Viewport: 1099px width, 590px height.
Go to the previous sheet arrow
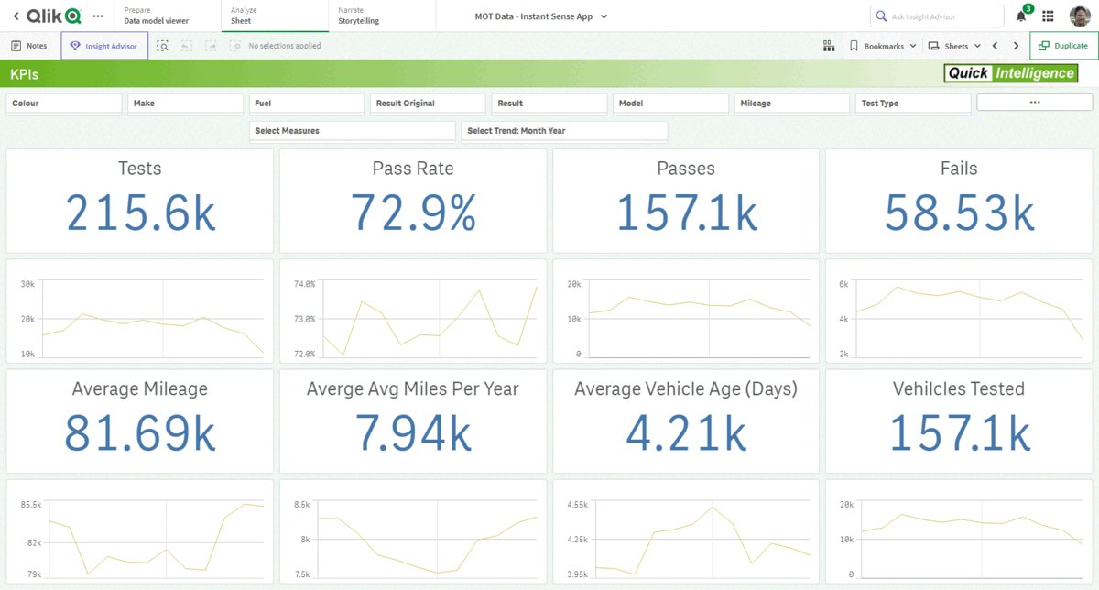996,46
